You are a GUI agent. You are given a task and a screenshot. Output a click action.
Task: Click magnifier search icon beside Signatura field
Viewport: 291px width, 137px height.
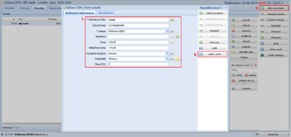[x=172, y=36]
